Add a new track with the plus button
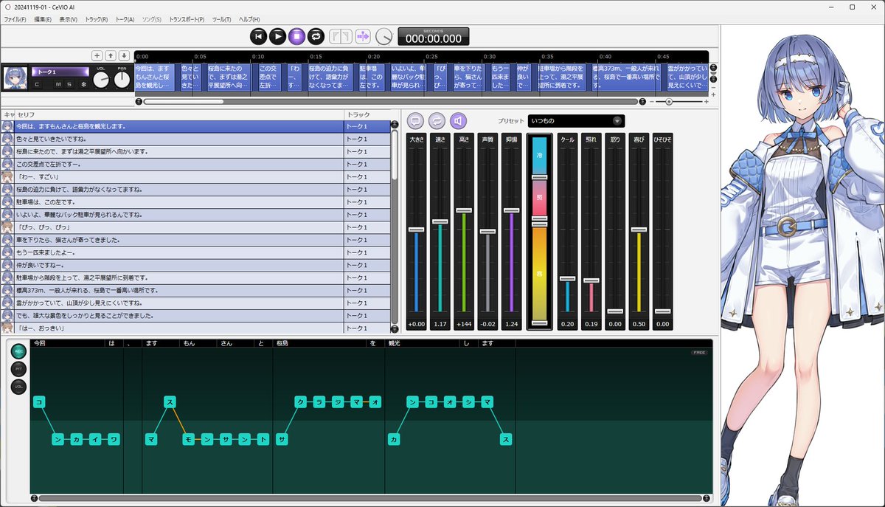The height and width of the screenshot is (507, 885). 97,55
